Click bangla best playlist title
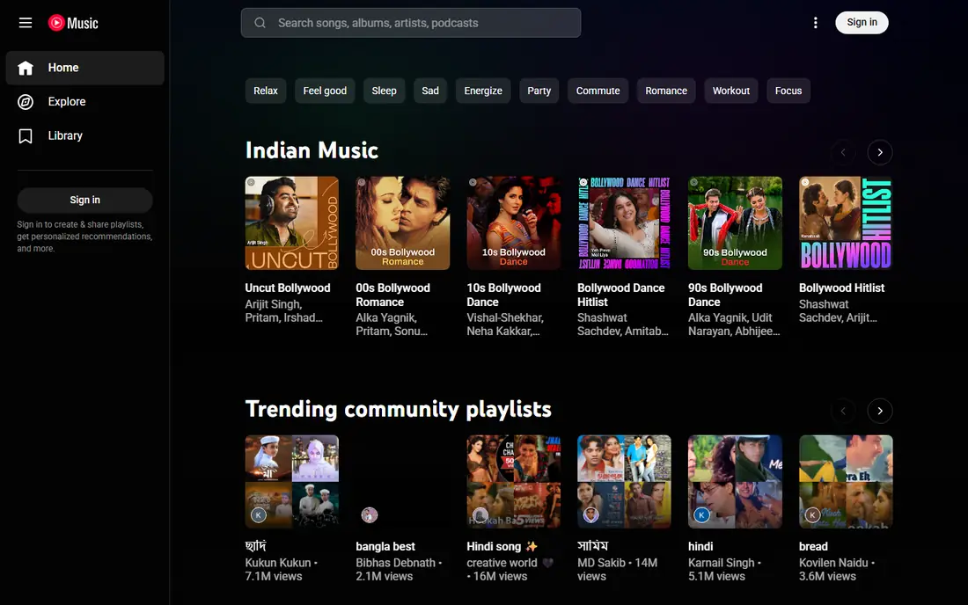Screen dimensions: 968x605 point(385,546)
